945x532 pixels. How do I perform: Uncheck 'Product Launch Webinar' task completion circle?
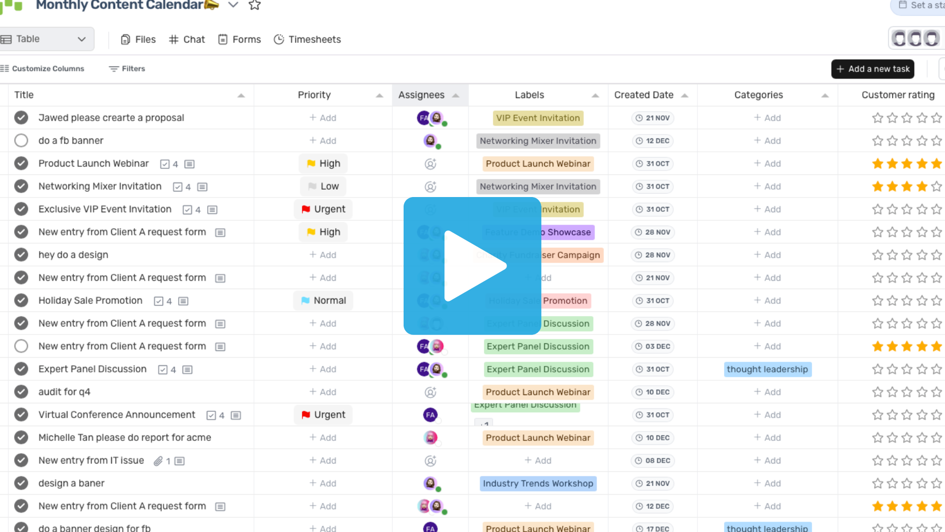coord(21,164)
